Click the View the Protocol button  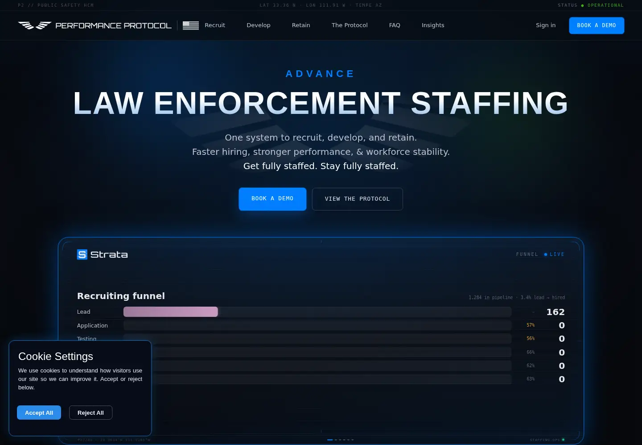pyautogui.click(x=358, y=199)
